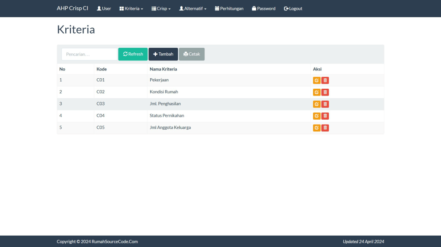441x247 pixels.
Task: Open the Perhitungan page from navbar
Action: [229, 9]
